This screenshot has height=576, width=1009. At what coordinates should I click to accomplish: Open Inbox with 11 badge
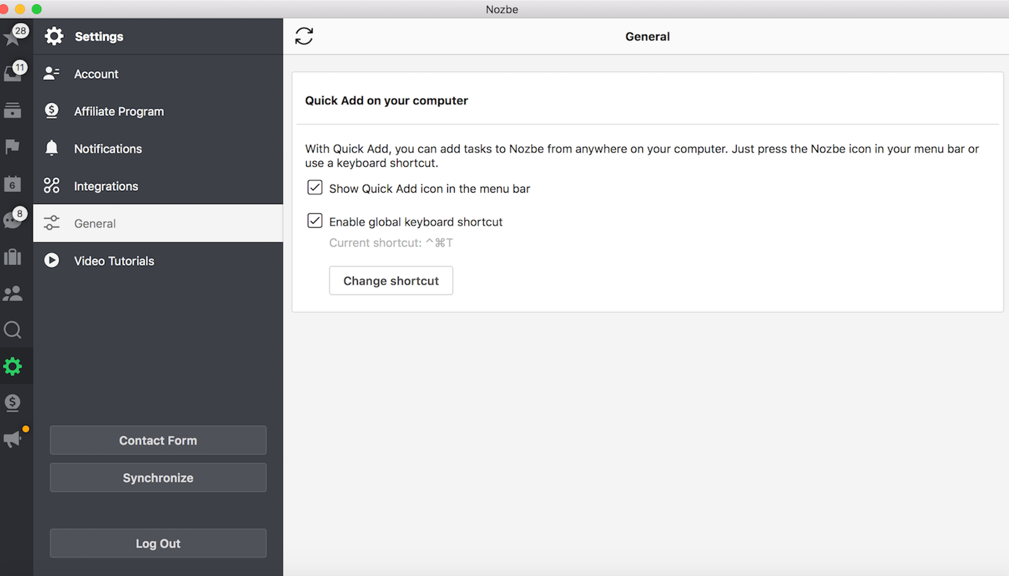[12, 73]
